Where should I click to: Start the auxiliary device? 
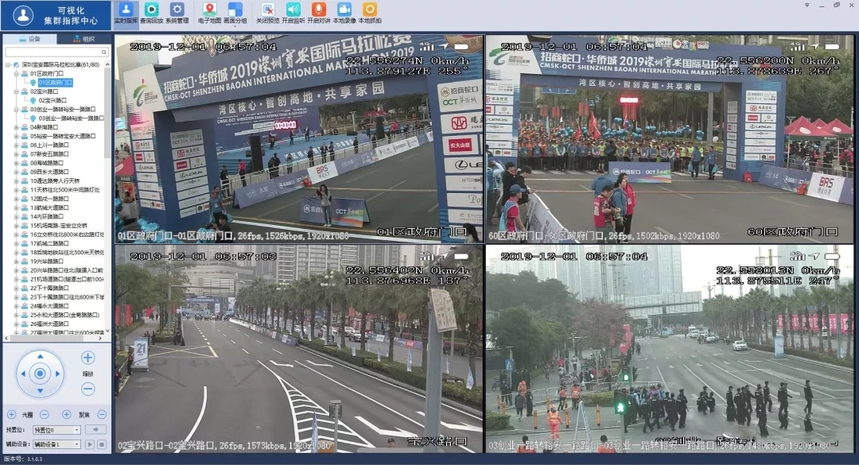click(x=90, y=445)
